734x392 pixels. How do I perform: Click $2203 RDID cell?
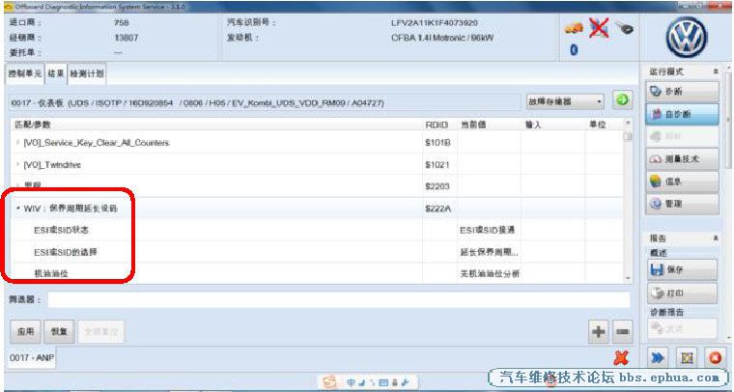(x=438, y=186)
